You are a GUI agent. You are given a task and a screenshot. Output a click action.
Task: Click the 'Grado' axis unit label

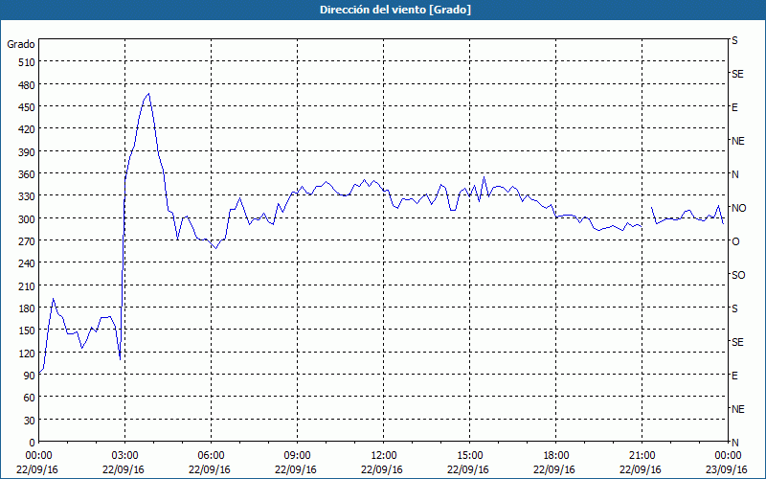click(21, 44)
